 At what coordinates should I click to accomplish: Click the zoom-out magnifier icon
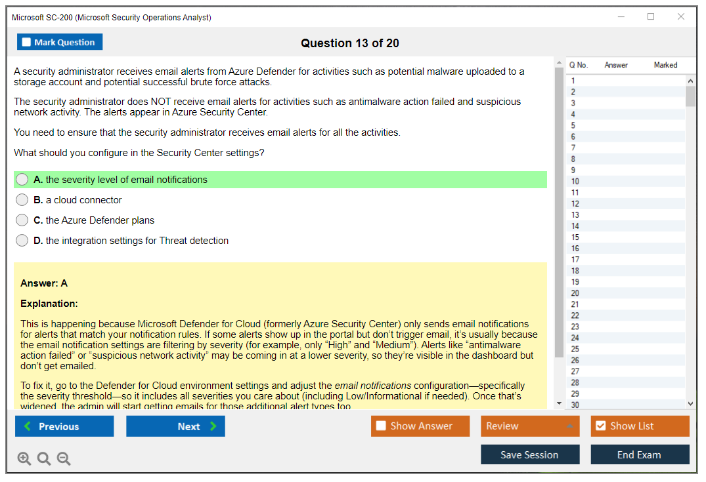click(64, 458)
